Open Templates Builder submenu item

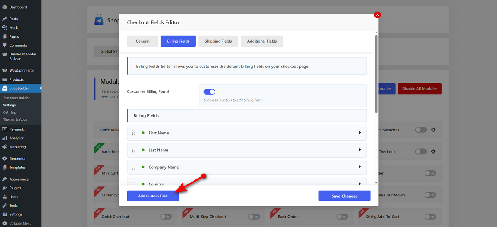16,98
